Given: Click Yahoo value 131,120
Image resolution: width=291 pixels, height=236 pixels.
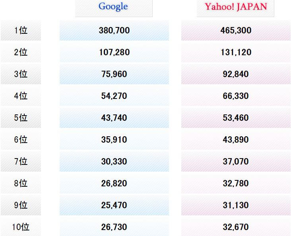Looking at the screenshot, I should coord(236,52).
